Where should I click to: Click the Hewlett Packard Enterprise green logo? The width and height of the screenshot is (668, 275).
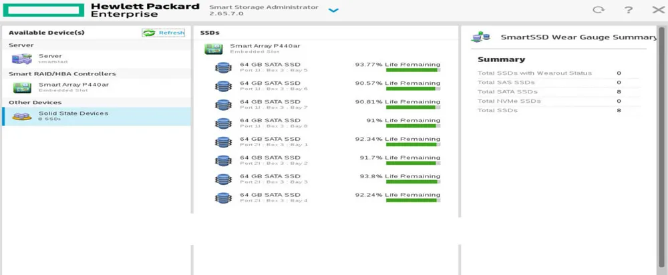[x=43, y=10]
